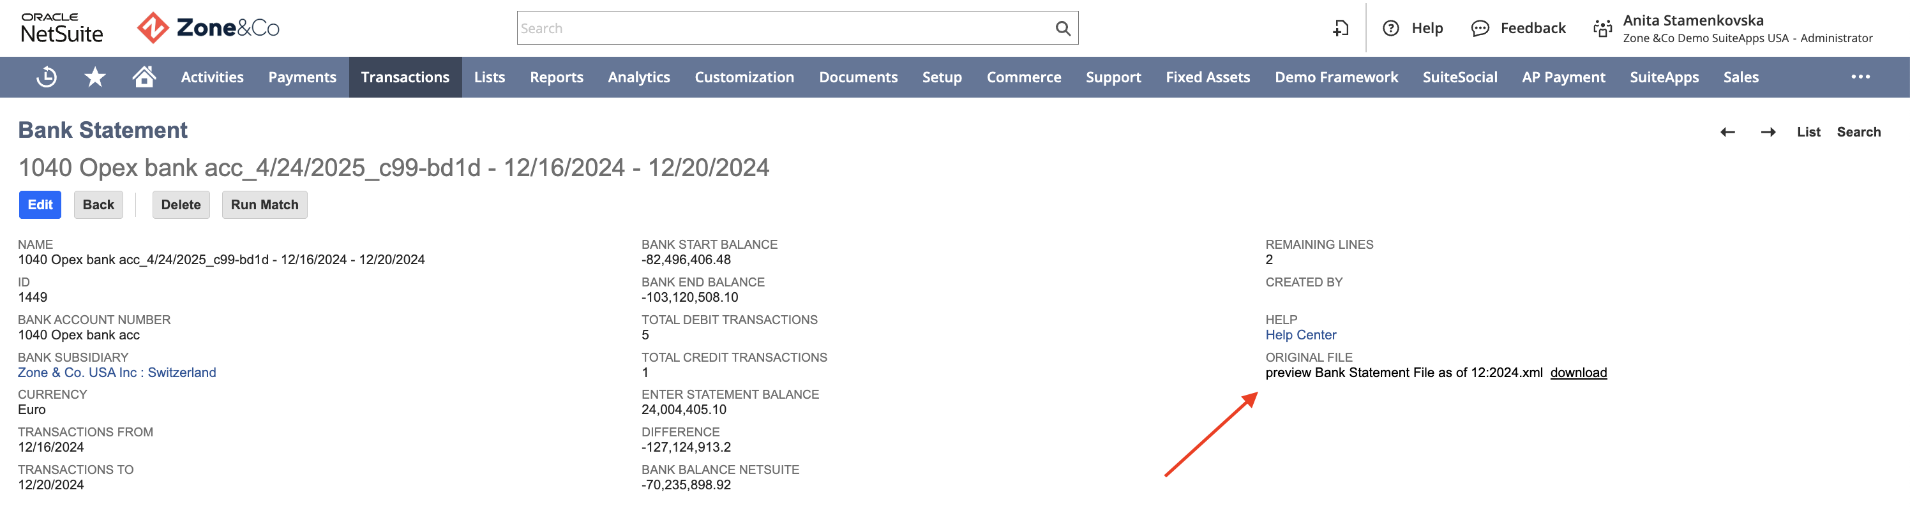Open the Documents menu
The width and height of the screenshot is (1910, 511).
click(858, 77)
